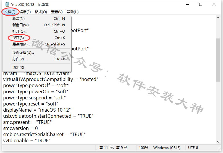The height and width of the screenshot is (153, 223).
Task: Select 另存为(A)... menu entry
Action: pos(37,44)
